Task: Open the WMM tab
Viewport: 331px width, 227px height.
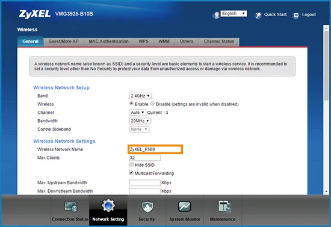Action: point(164,42)
